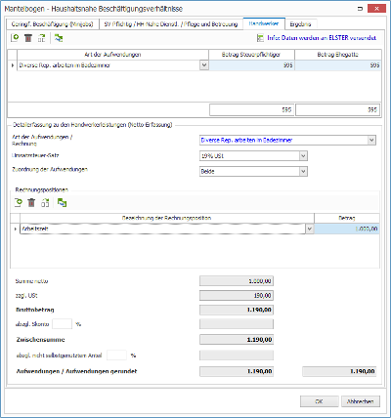Image resolution: width=391 pixels, height=418 pixels.
Task: Click the copy-row icon above the Aufwendungen table
Action: [42, 38]
